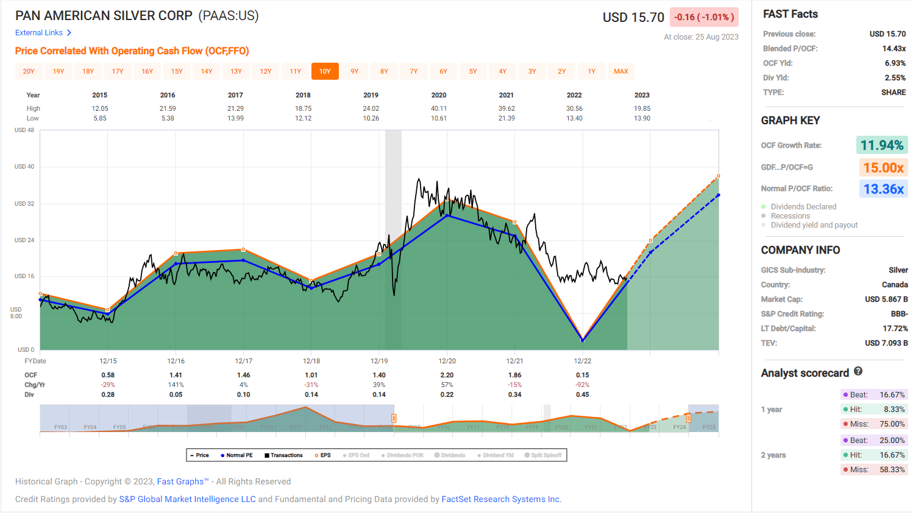Choose the 16Y timeframe

(147, 71)
